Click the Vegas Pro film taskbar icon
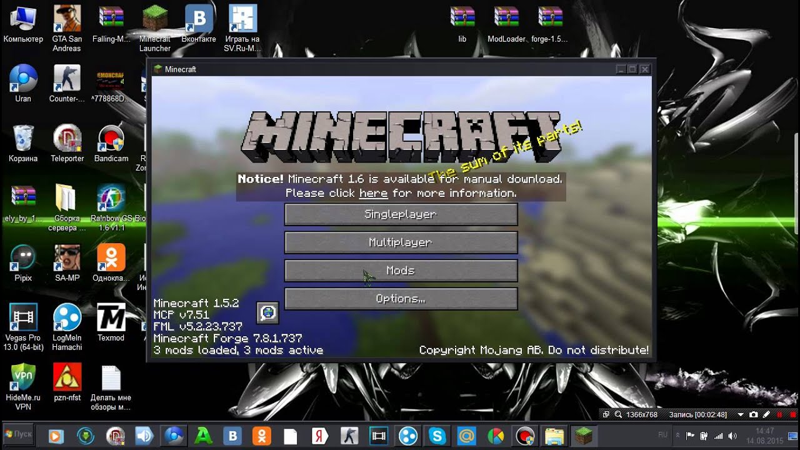Viewport: 800px width, 450px height. coord(379,435)
